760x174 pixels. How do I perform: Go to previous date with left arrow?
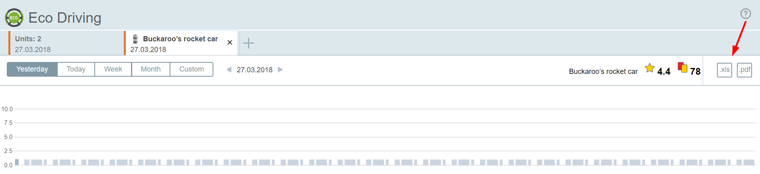coord(229,70)
